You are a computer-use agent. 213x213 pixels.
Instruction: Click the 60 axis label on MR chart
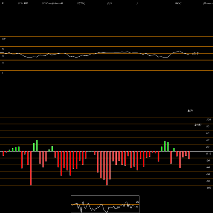coord(208,133)
